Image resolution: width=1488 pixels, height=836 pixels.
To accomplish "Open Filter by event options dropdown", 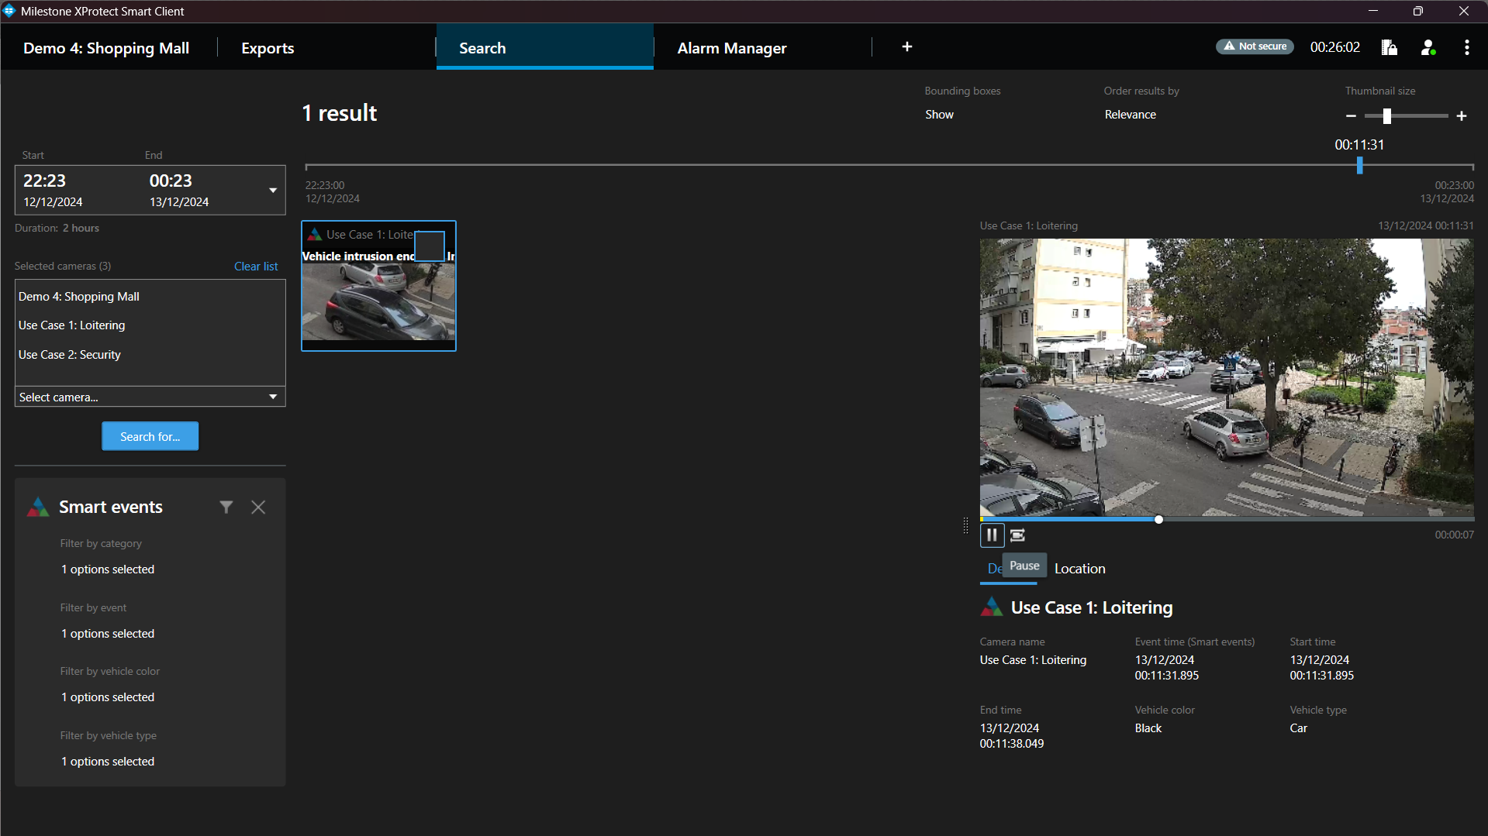I will (108, 634).
